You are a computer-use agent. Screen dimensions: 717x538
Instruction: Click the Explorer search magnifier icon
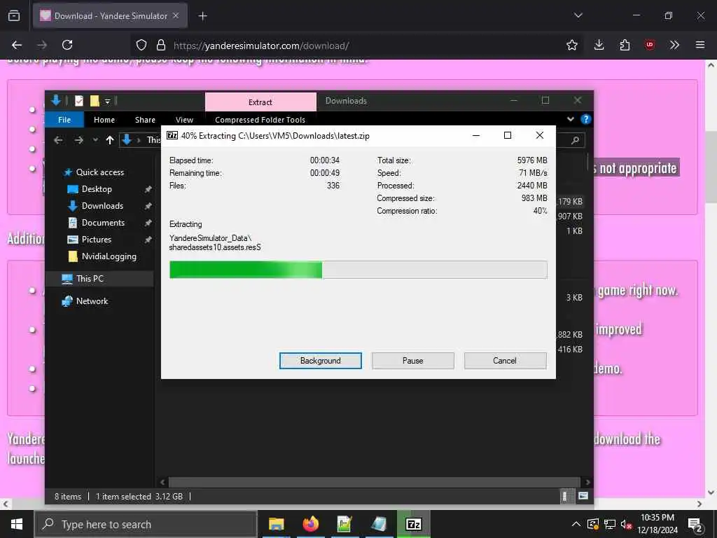pyautogui.click(x=576, y=140)
